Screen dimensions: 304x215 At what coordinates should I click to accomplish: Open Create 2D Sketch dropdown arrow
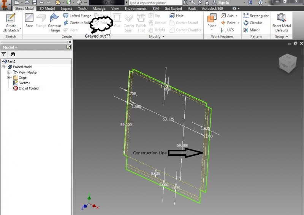[20, 29]
